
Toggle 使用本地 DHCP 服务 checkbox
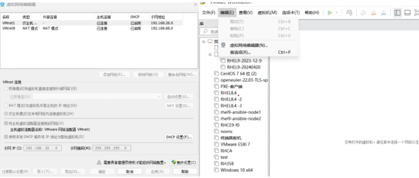(6, 137)
